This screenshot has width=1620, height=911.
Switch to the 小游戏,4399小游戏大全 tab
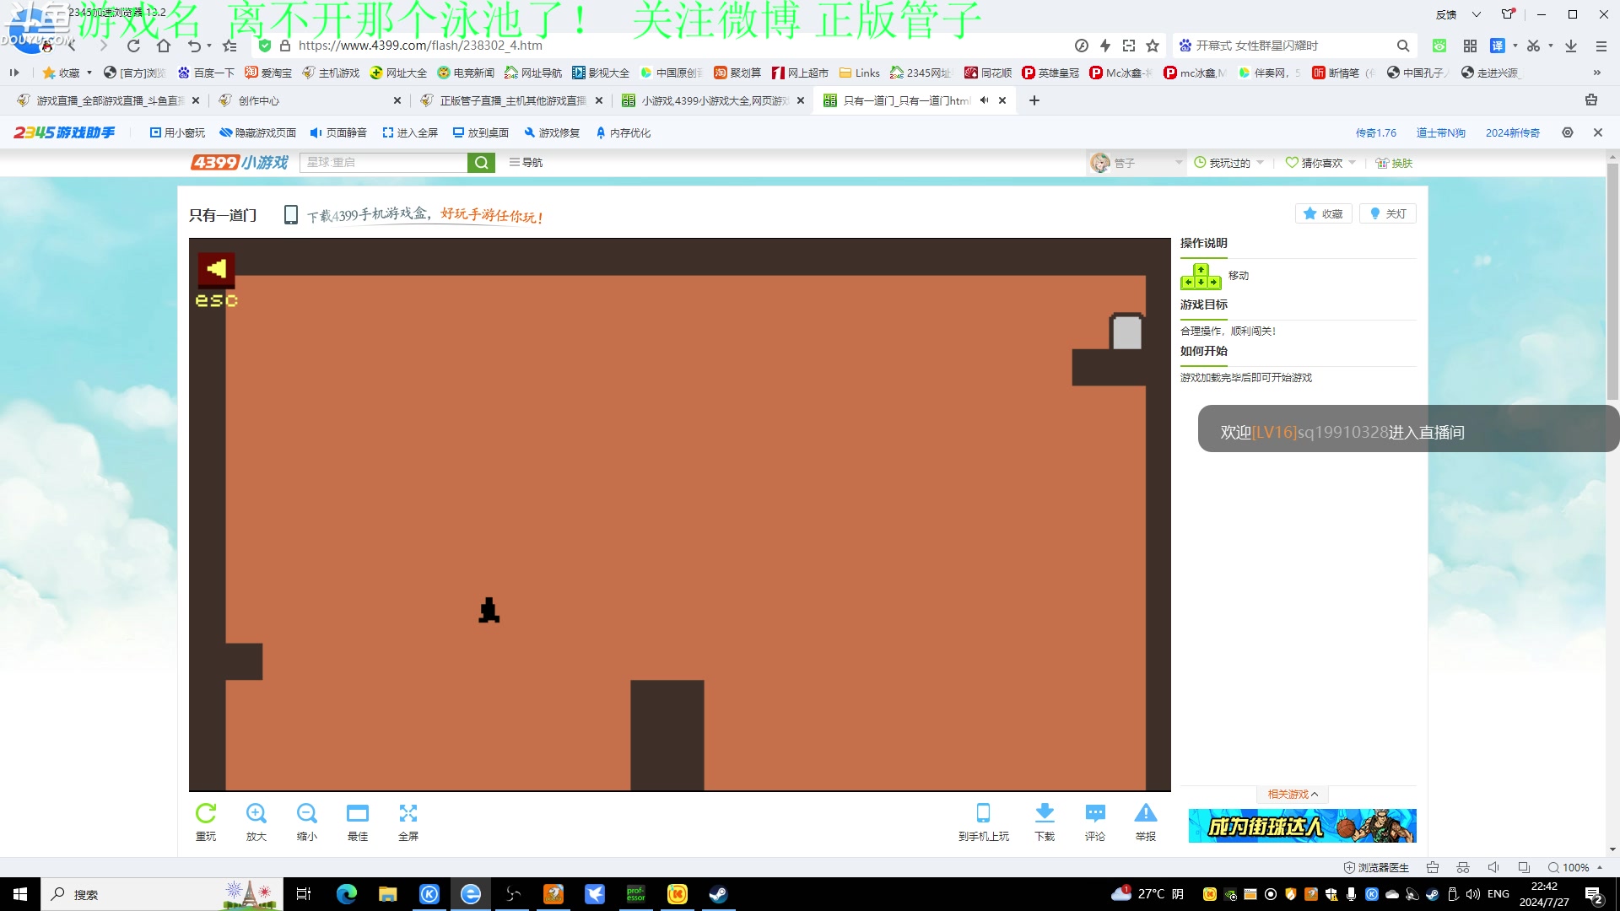[712, 100]
